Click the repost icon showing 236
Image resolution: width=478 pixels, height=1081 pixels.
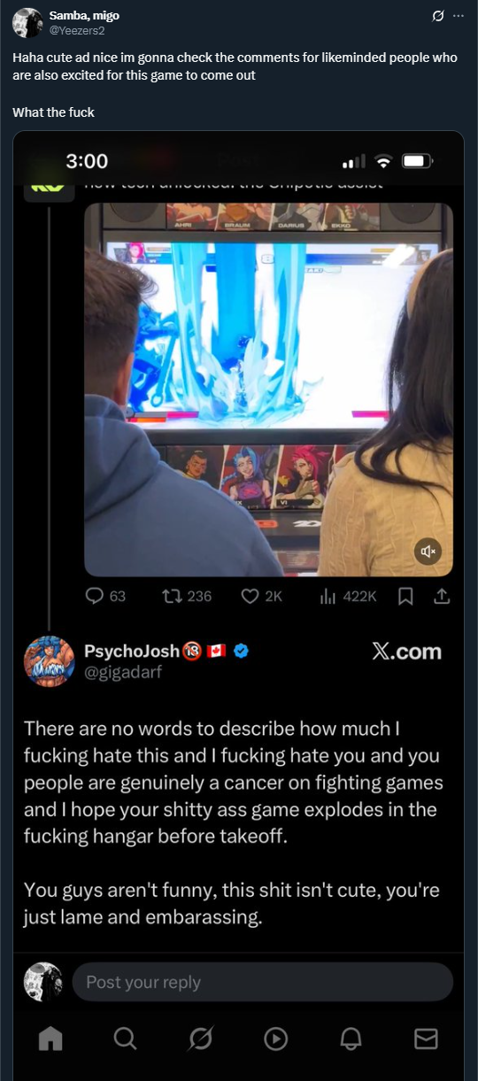click(x=188, y=596)
